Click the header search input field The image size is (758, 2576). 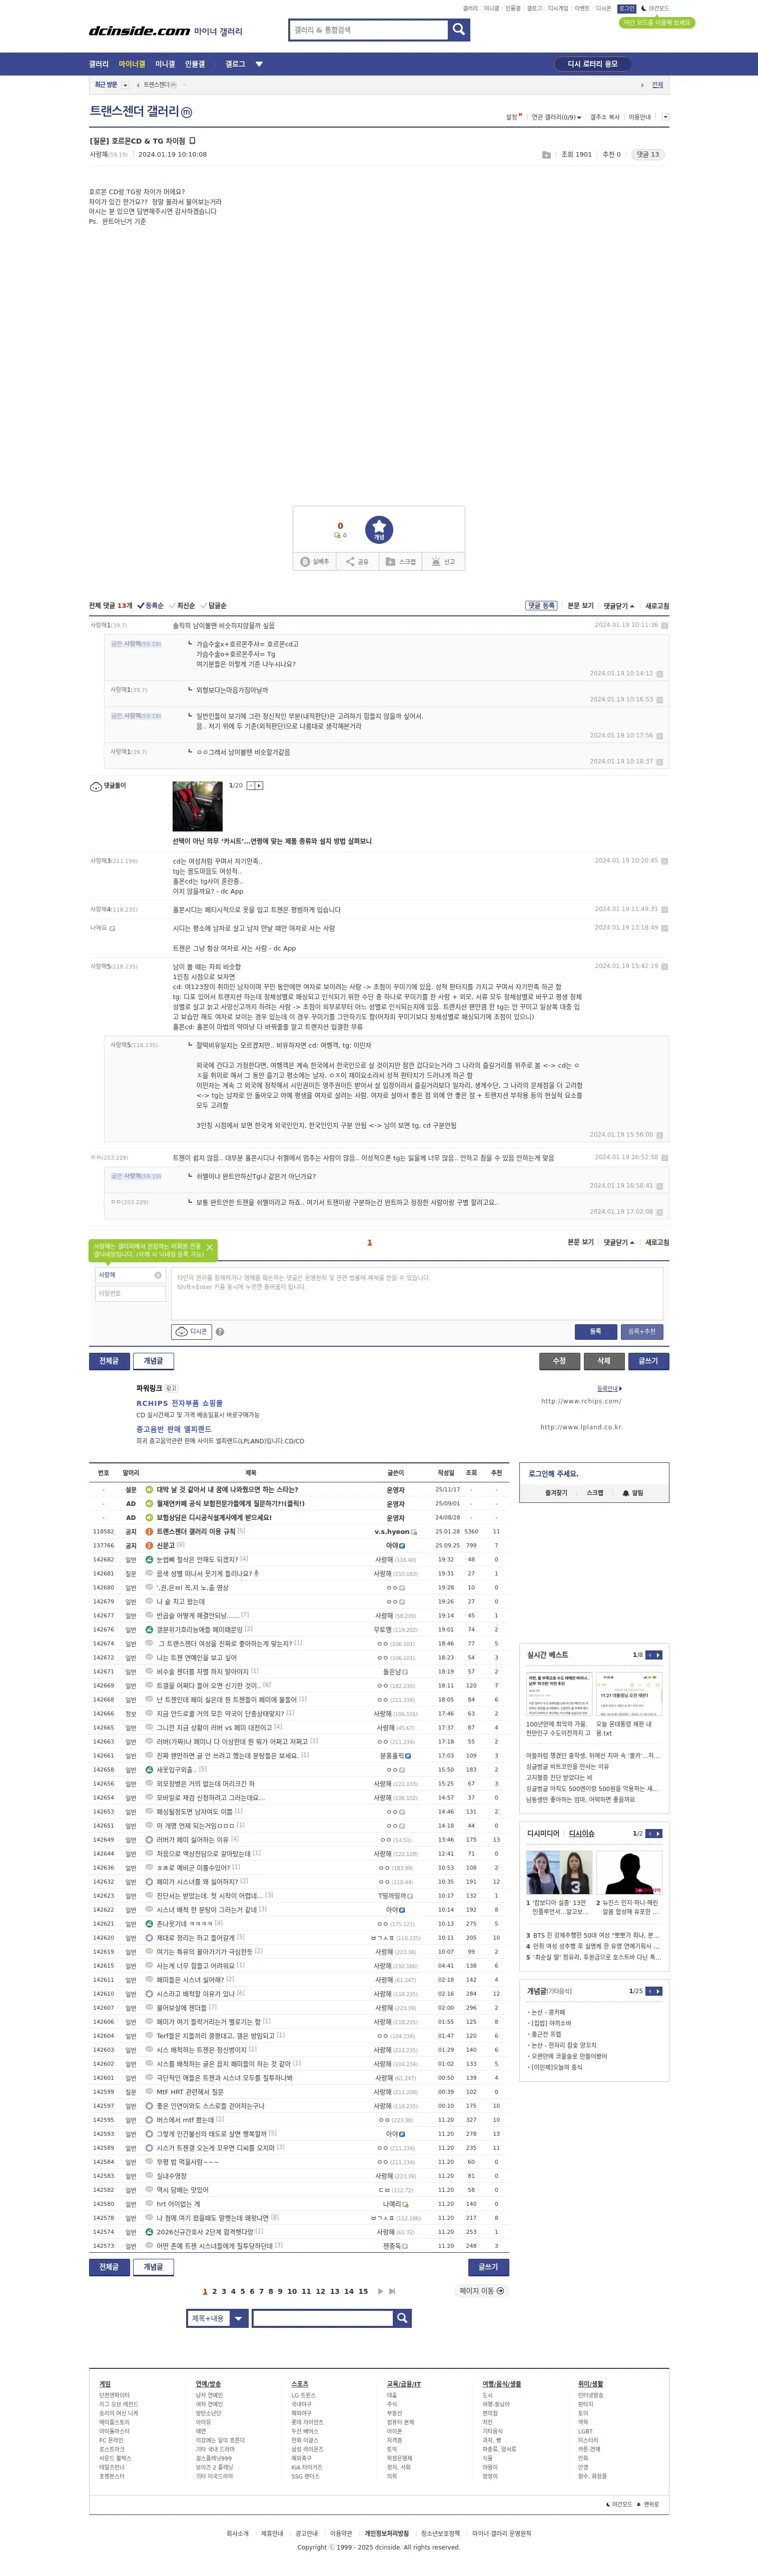point(369,30)
